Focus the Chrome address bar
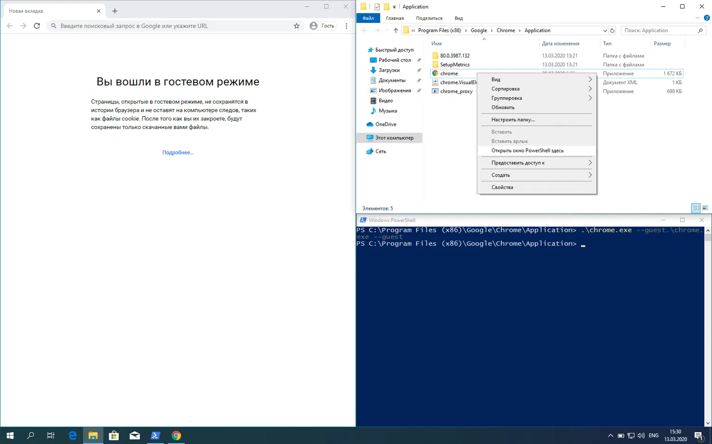Image resolution: width=712 pixels, height=444 pixels. 175,26
